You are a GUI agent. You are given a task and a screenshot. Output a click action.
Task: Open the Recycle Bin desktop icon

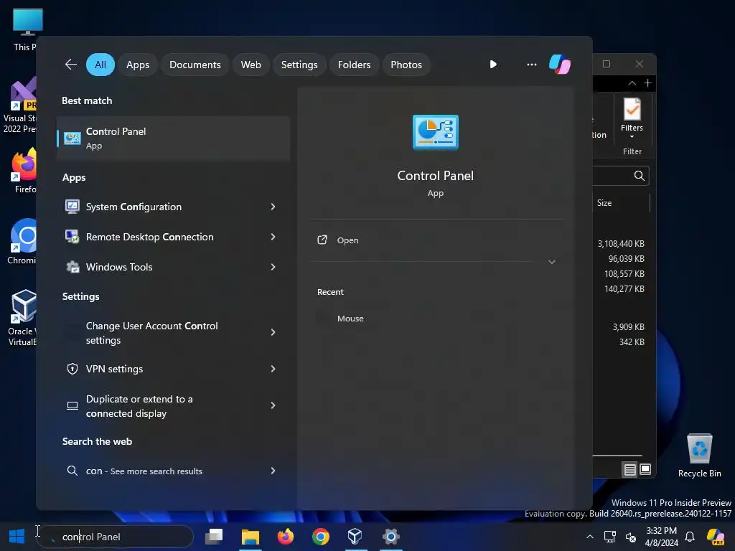coord(699,456)
